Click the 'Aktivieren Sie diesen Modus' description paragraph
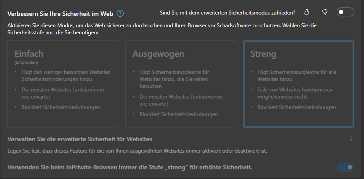Viewport: 364px width, 179px height. click(162, 29)
